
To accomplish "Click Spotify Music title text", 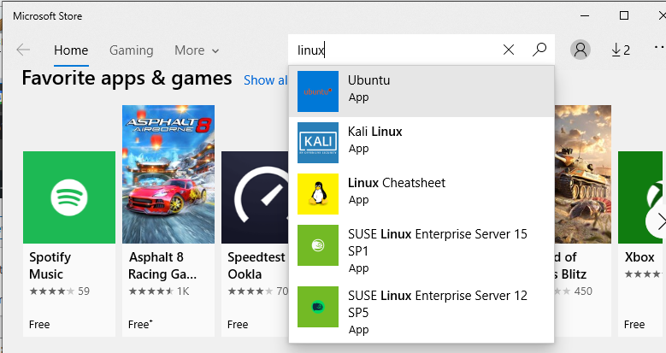I will point(50,266).
